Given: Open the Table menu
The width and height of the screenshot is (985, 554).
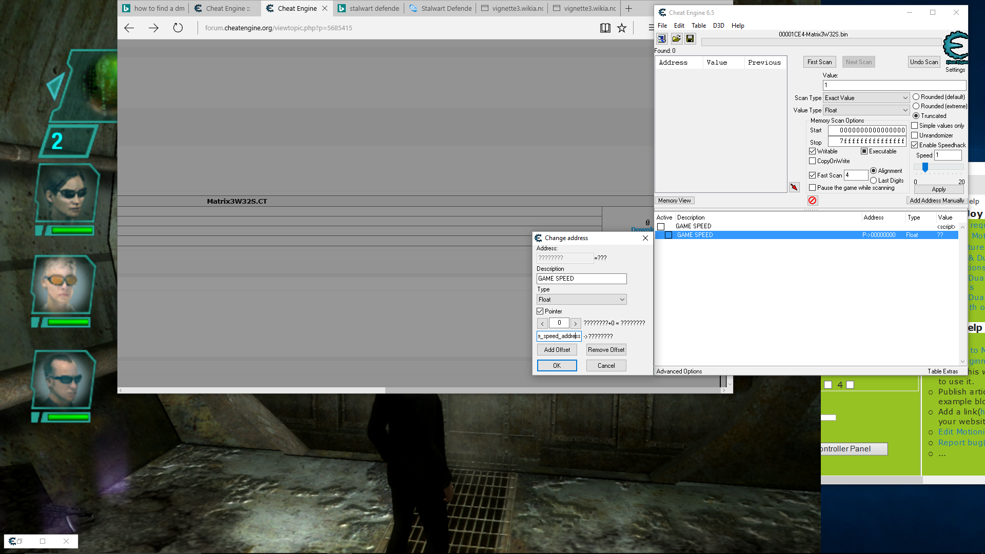Looking at the screenshot, I should pyautogui.click(x=698, y=25).
